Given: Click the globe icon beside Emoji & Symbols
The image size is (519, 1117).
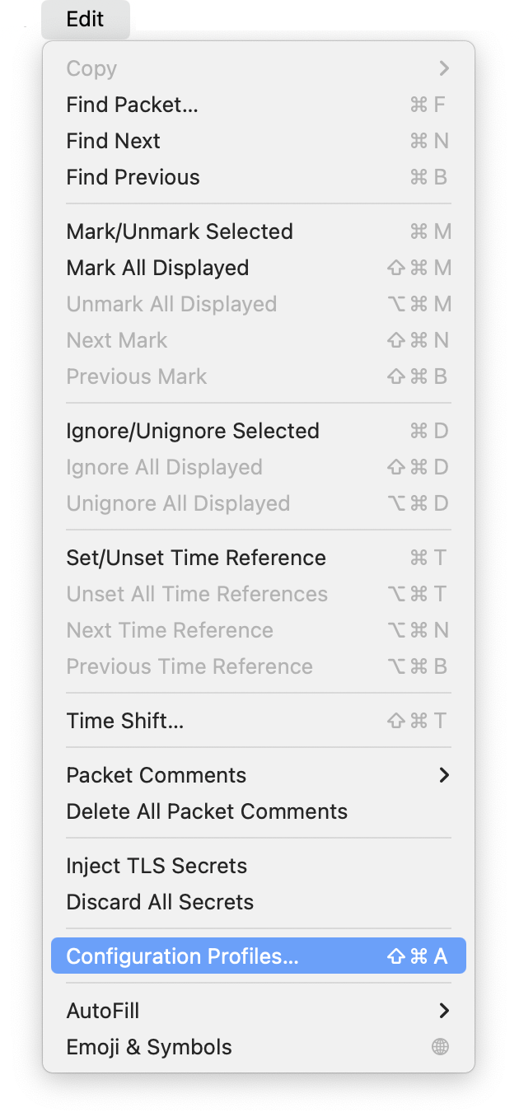Looking at the screenshot, I should (x=439, y=1047).
